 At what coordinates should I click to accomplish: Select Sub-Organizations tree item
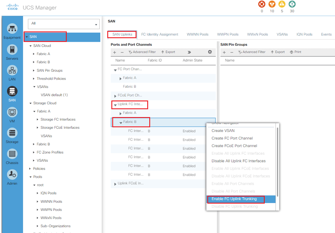tap(55, 226)
